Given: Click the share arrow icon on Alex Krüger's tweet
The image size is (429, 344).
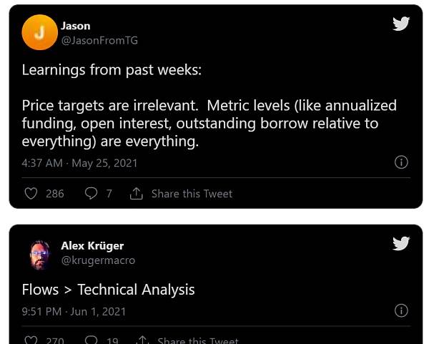Looking at the screenshot, I should click(142, 340).
